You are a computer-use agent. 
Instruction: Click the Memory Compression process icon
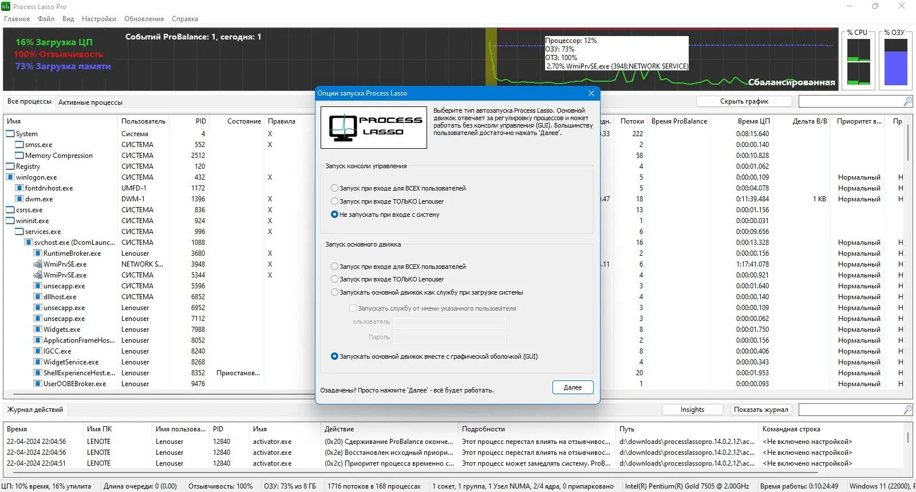(19, 156)
